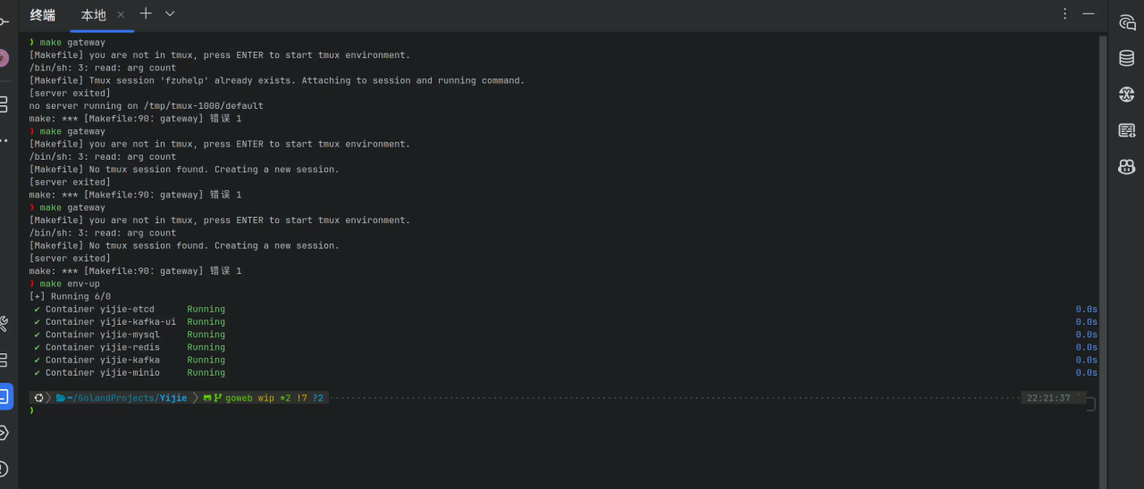
Task: Close the 本地 terminal tab
Action: click(x=121, y=14)
